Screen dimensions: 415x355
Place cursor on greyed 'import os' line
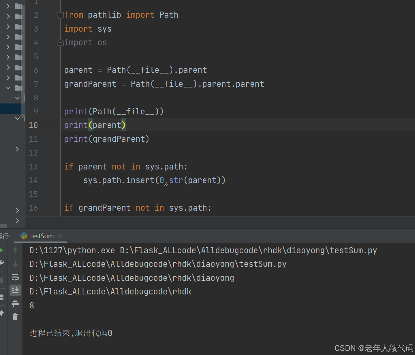coord(85,43)
